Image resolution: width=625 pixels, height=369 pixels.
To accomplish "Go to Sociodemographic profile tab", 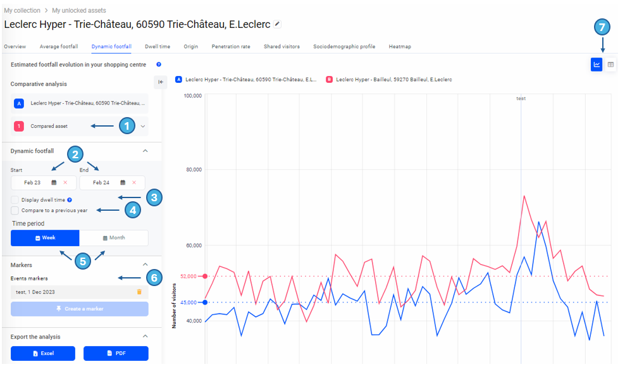I will pyautogui.click(x=343, y=47).
